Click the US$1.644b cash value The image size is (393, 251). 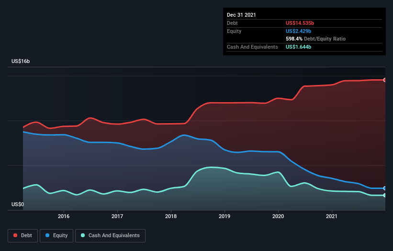298,47
